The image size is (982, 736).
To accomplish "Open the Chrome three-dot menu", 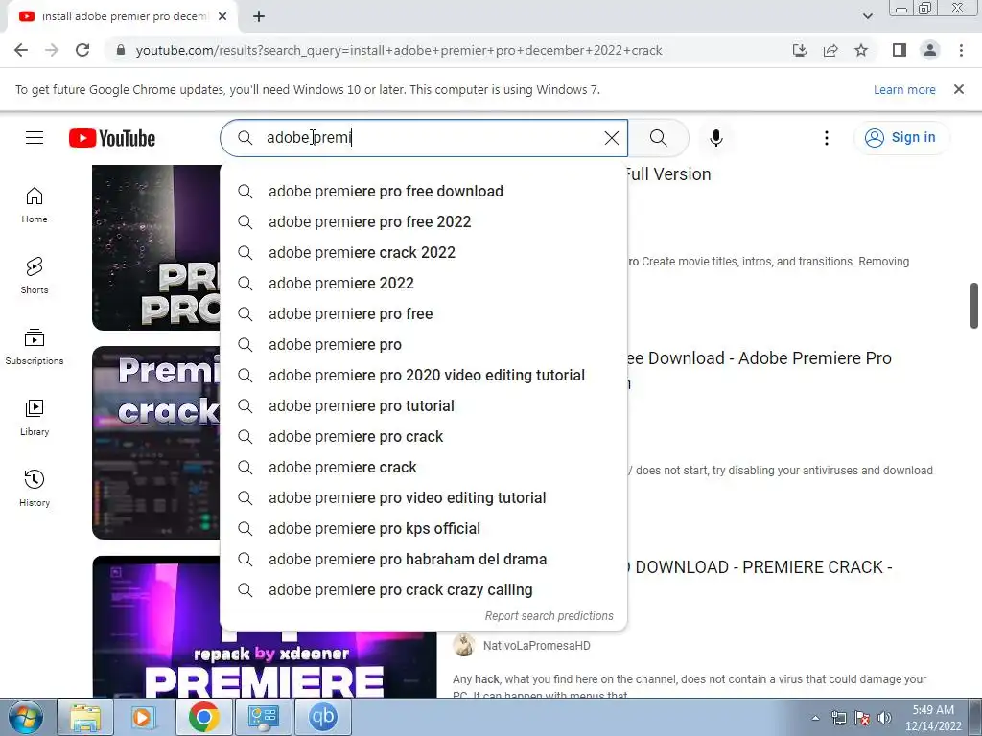I will pyautogui.click(x=961, y=50).
